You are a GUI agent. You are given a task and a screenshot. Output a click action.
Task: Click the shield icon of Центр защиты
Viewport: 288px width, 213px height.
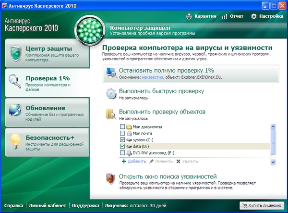pyautogui.click(x=15, y=53)
